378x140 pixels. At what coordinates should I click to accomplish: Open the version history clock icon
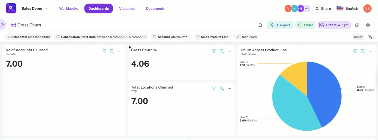point(357,25)
